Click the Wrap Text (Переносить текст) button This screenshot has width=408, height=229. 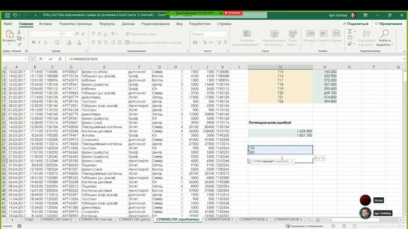(x=141, y=34)
